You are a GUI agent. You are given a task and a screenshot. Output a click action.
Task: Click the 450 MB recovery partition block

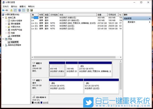57,69
